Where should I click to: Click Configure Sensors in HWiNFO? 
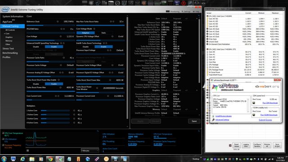257,145
